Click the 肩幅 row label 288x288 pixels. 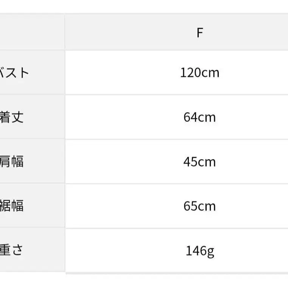[x=12, y=162]
